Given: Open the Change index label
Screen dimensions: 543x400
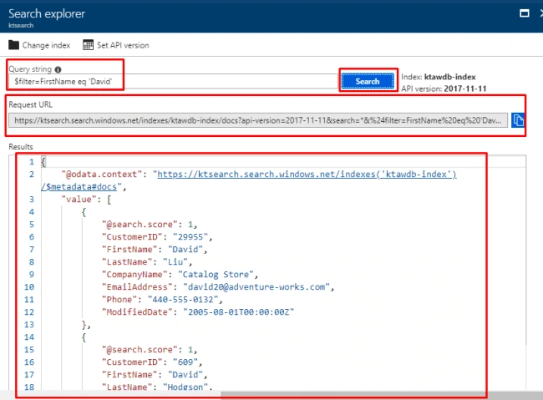Looking at the screenshot, I should (x=46, y=45).
